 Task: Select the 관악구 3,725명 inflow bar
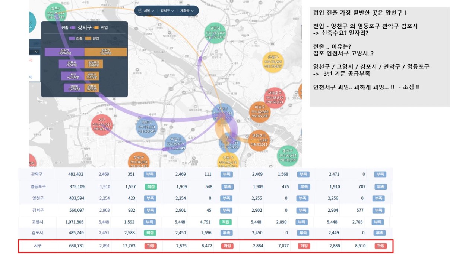[x=92, y=76]
